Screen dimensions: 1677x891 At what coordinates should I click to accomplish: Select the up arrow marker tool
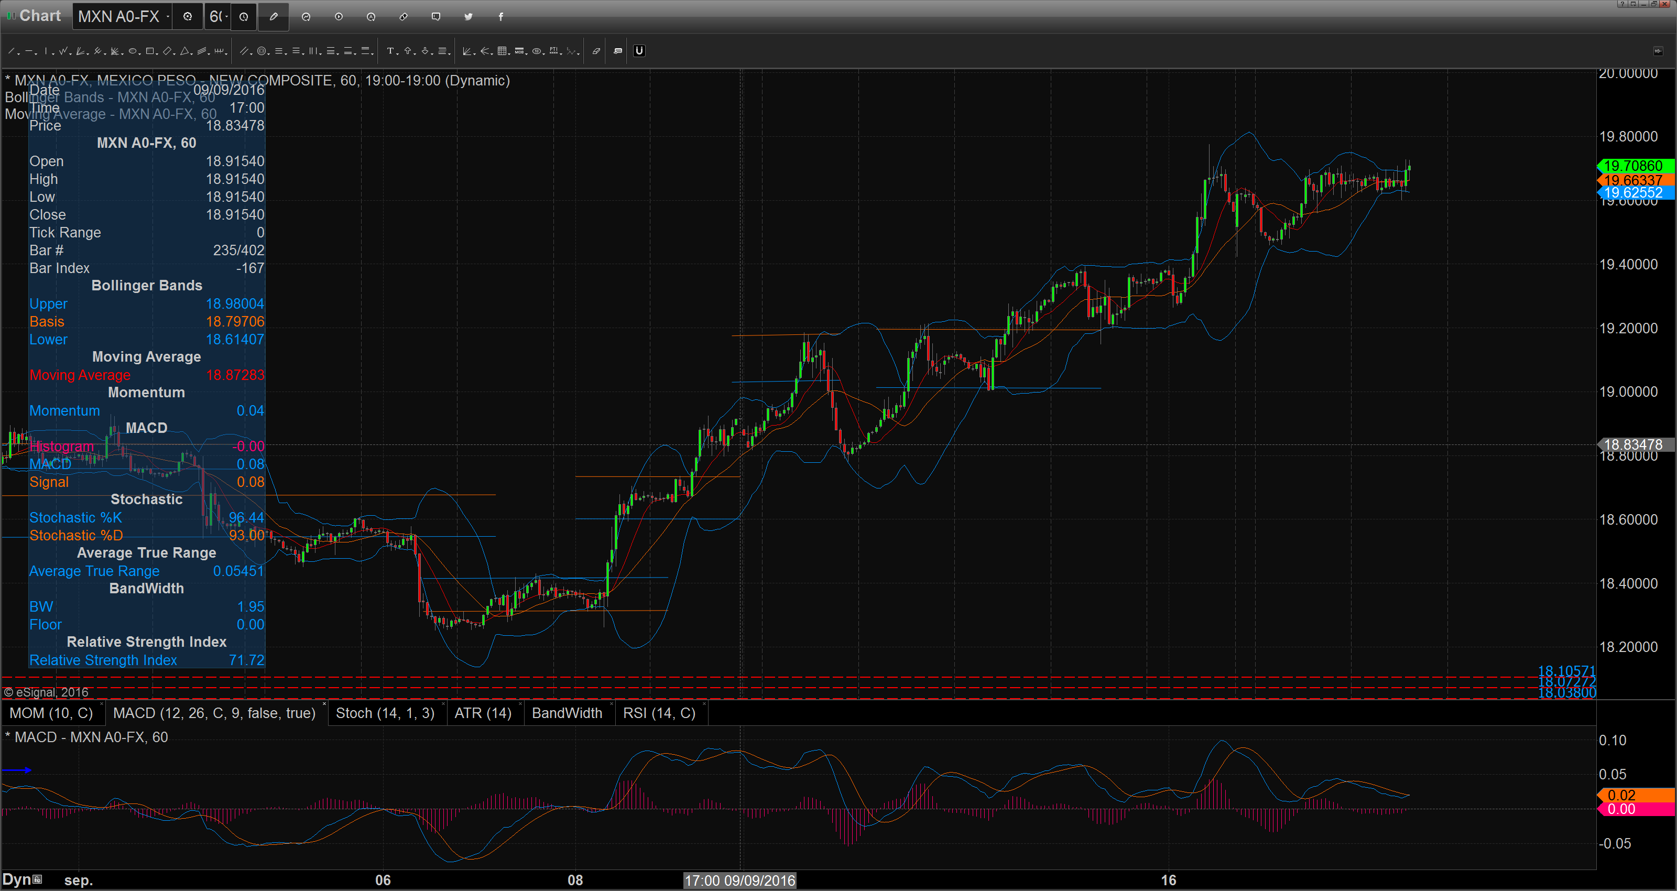coord(408,51)
